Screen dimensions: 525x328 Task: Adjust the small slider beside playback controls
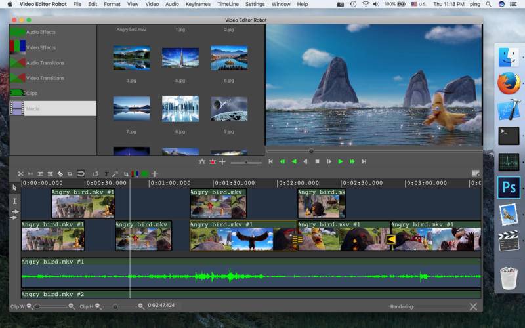pos(246,162)
